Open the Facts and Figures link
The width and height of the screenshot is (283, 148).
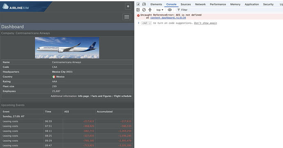point(101,96)
